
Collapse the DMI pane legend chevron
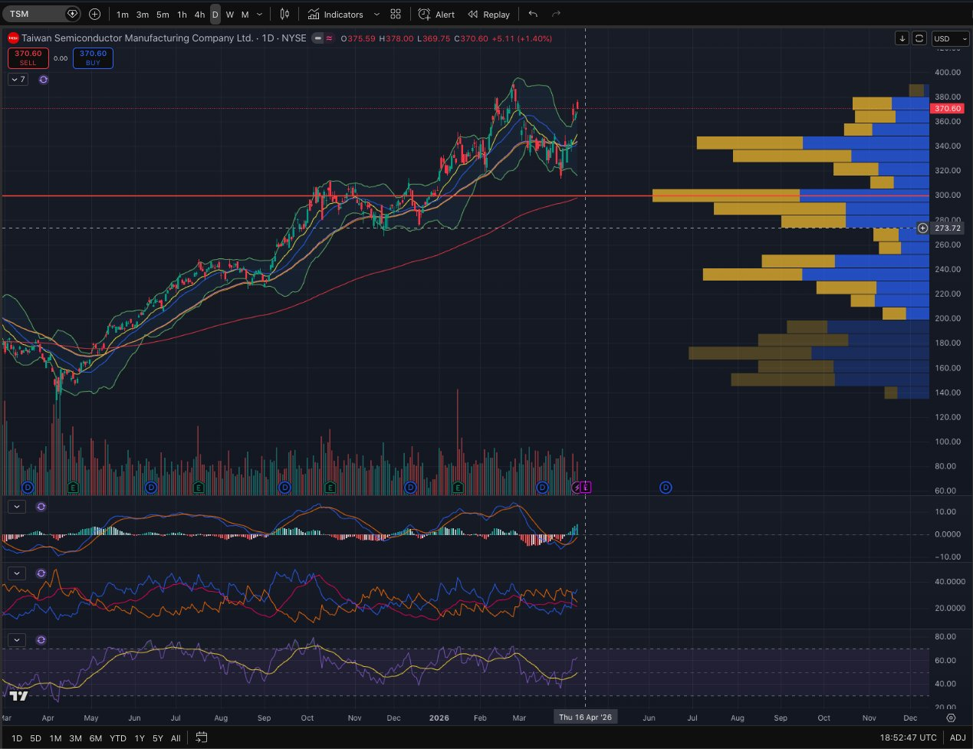[x=17, y=573]
